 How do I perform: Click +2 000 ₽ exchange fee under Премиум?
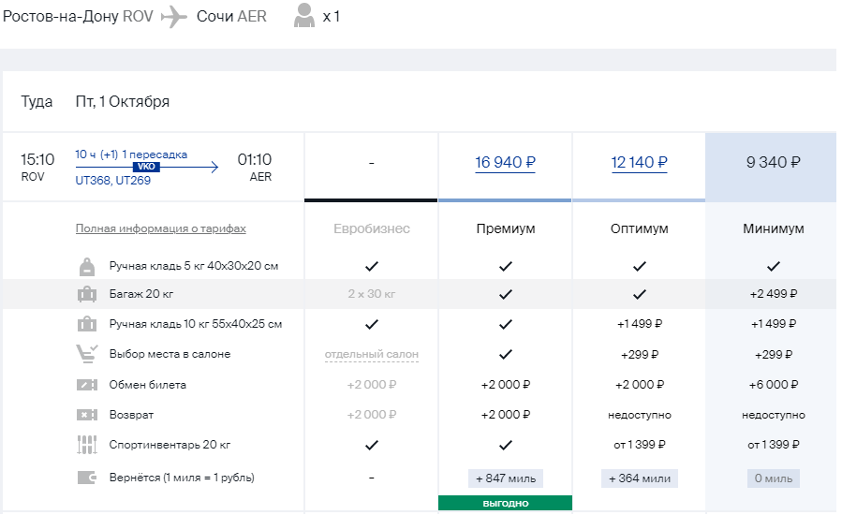[x=506, y=385]
